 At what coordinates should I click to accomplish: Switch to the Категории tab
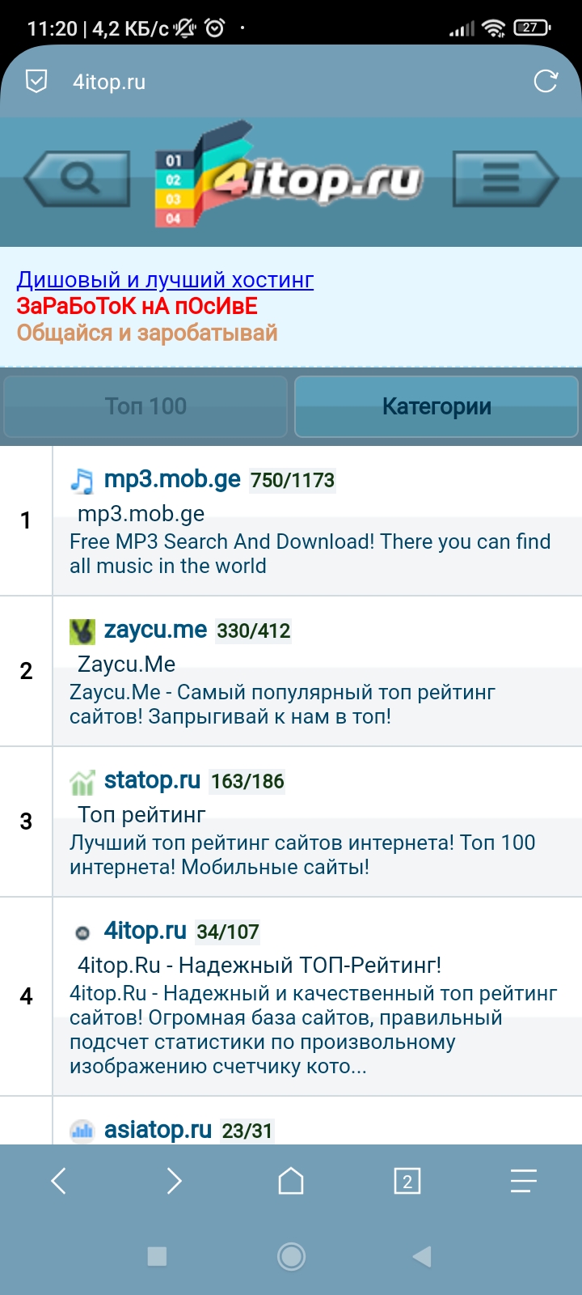click(x=436, y=406)
